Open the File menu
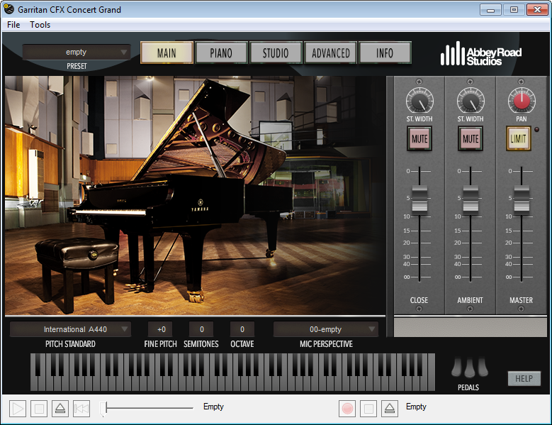Screen dimensions: 552x425 pos(13,25)
